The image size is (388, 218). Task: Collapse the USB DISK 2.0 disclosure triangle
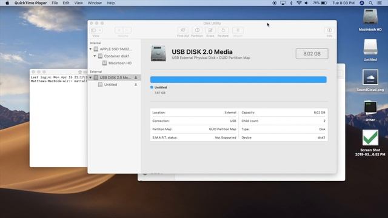click(90, 78)
